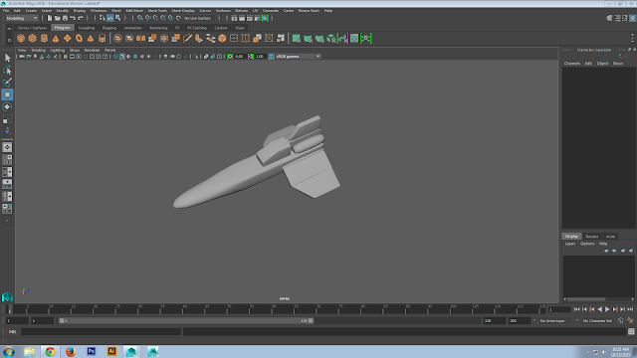Toggle the Attribute Editor panel button
The image size is (637, 358).
[x=617, y=18]
